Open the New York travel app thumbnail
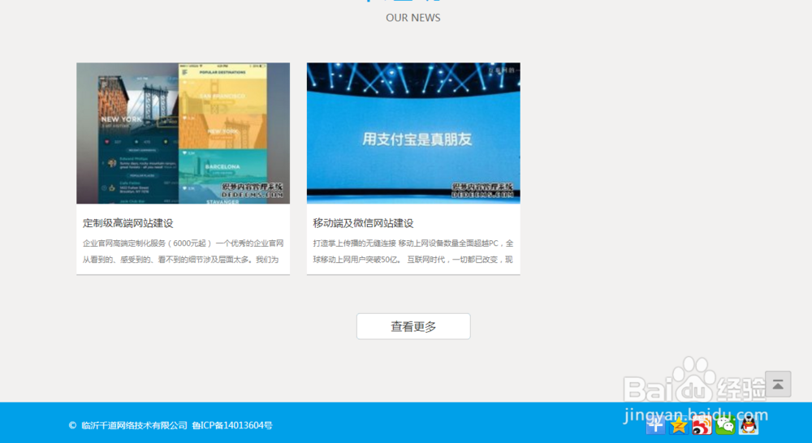This screenshot has width=812, height=443. 184,134
